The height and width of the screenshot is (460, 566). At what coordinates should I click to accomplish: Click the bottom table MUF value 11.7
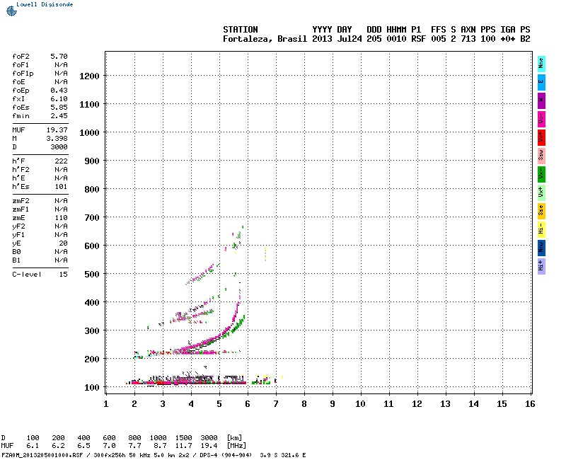point(183,446)
